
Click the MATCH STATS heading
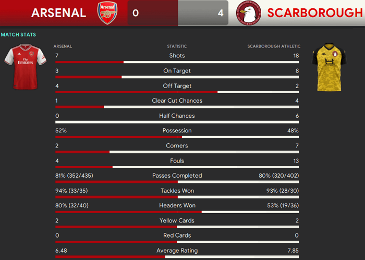[18, 35]
